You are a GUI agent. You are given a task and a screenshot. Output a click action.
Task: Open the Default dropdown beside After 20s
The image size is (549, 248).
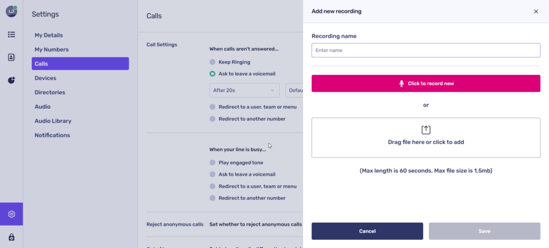coord(294,91)
